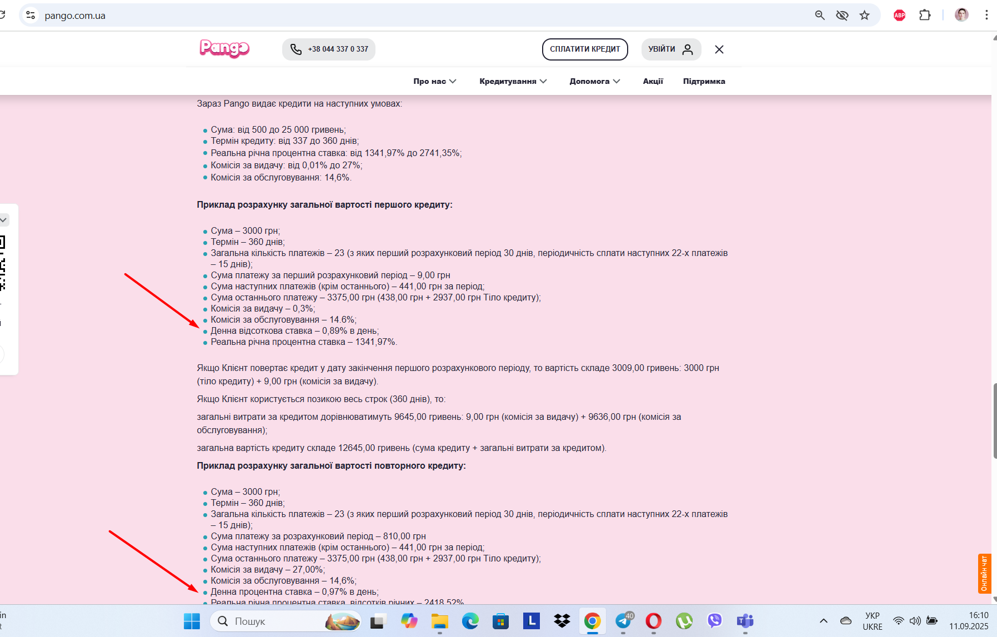Open the Wi-Fi network tray icon
997x637 pixels.
[898, 621]
